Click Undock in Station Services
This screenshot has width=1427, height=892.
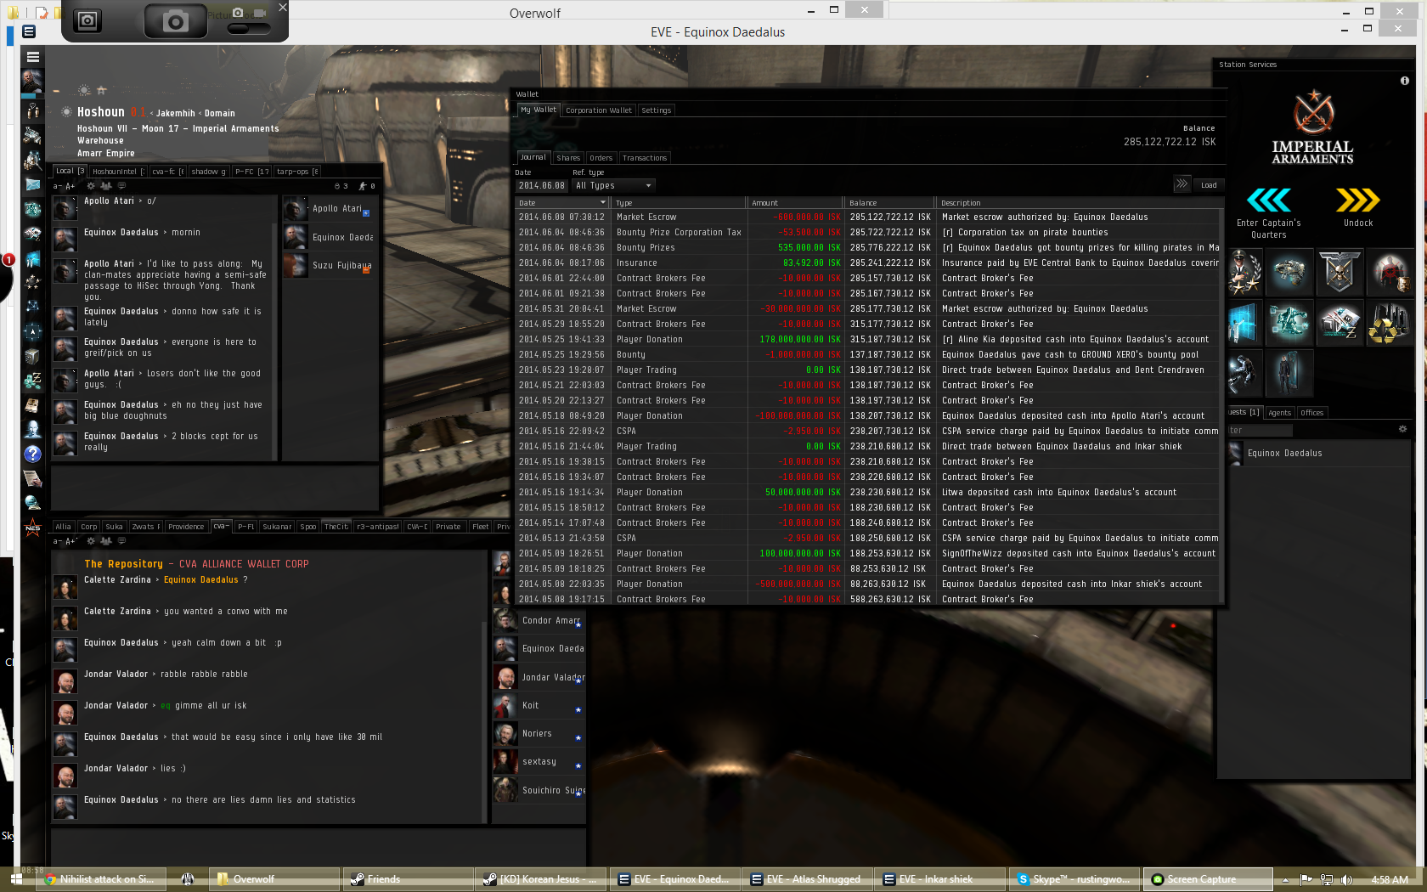tap(1357, 207)
